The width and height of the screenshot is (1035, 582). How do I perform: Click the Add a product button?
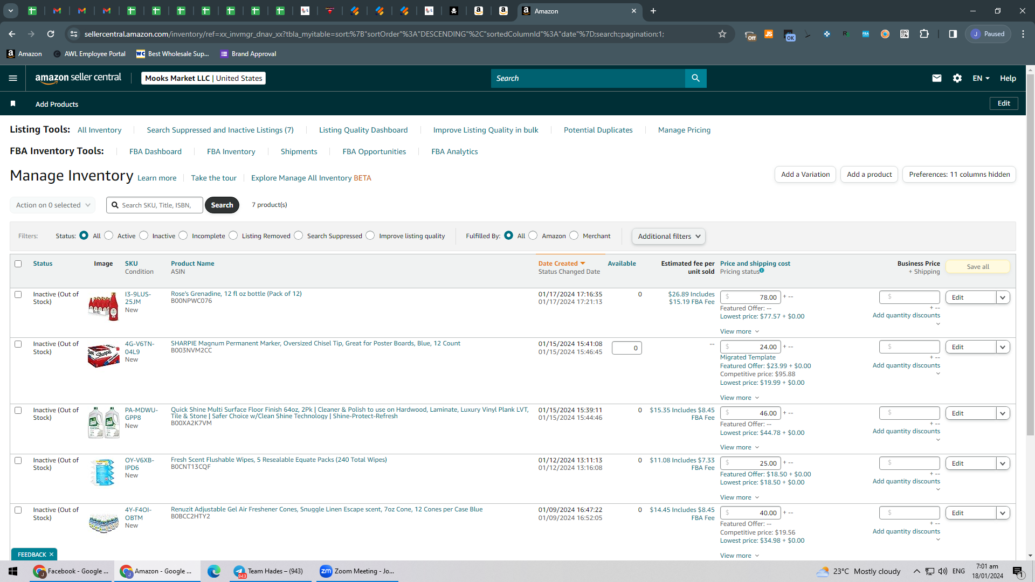pyautogui.click(x=869, y=174)
